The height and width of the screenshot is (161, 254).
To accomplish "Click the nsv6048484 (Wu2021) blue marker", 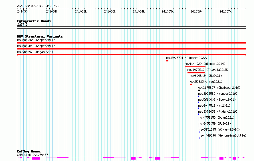I will (190, 79).
